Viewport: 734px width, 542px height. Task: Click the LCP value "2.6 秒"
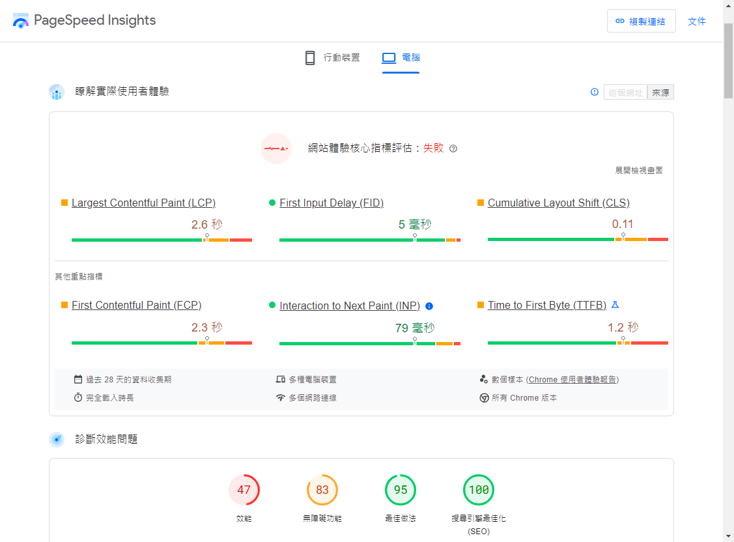[x=207, y=224]
